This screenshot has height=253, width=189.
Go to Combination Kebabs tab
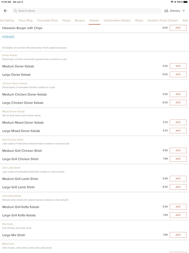pyautogui.click(x=117, y=21)
